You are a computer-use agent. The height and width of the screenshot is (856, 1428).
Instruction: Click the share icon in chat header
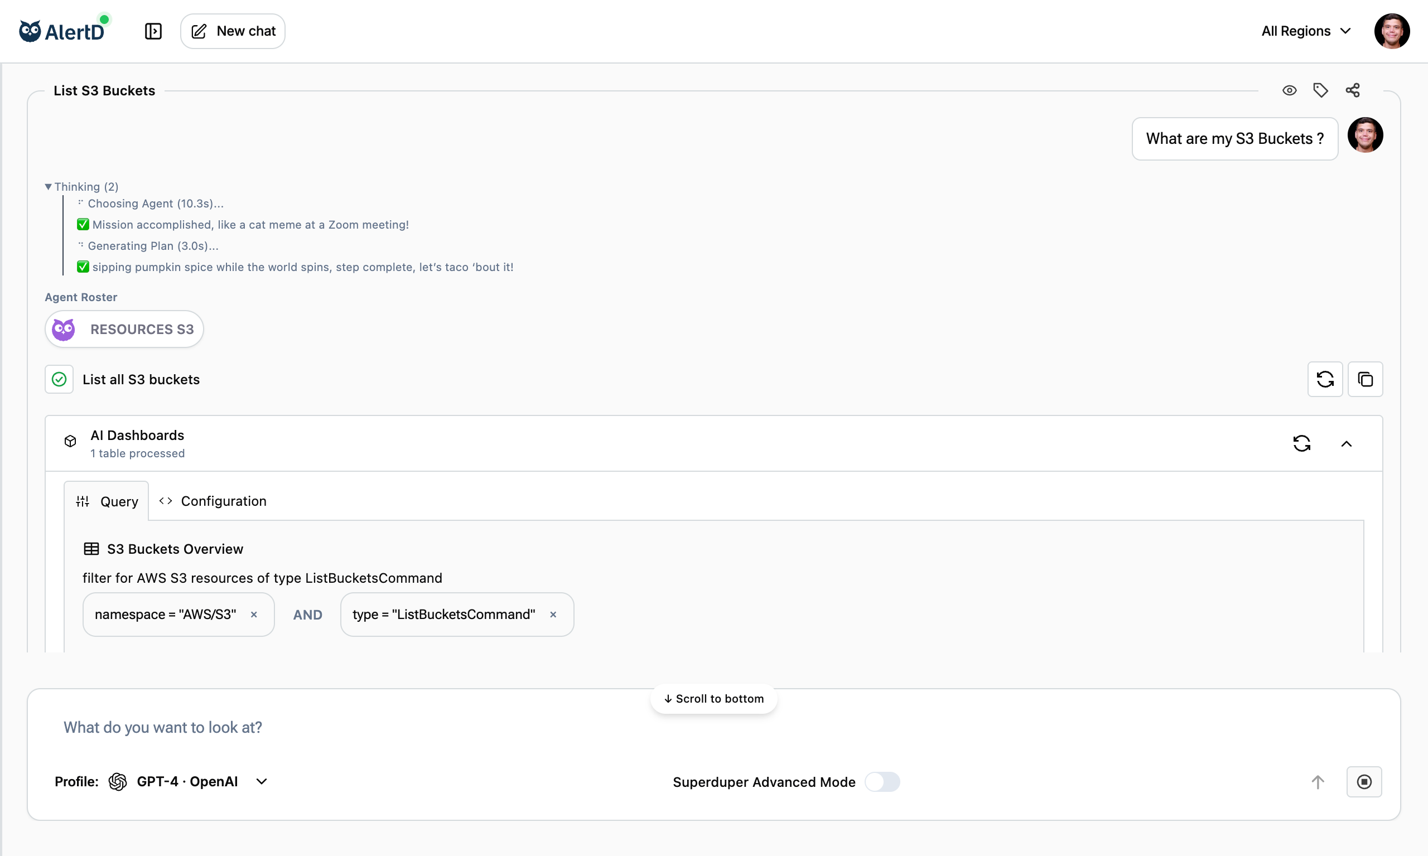[1353, 90]
